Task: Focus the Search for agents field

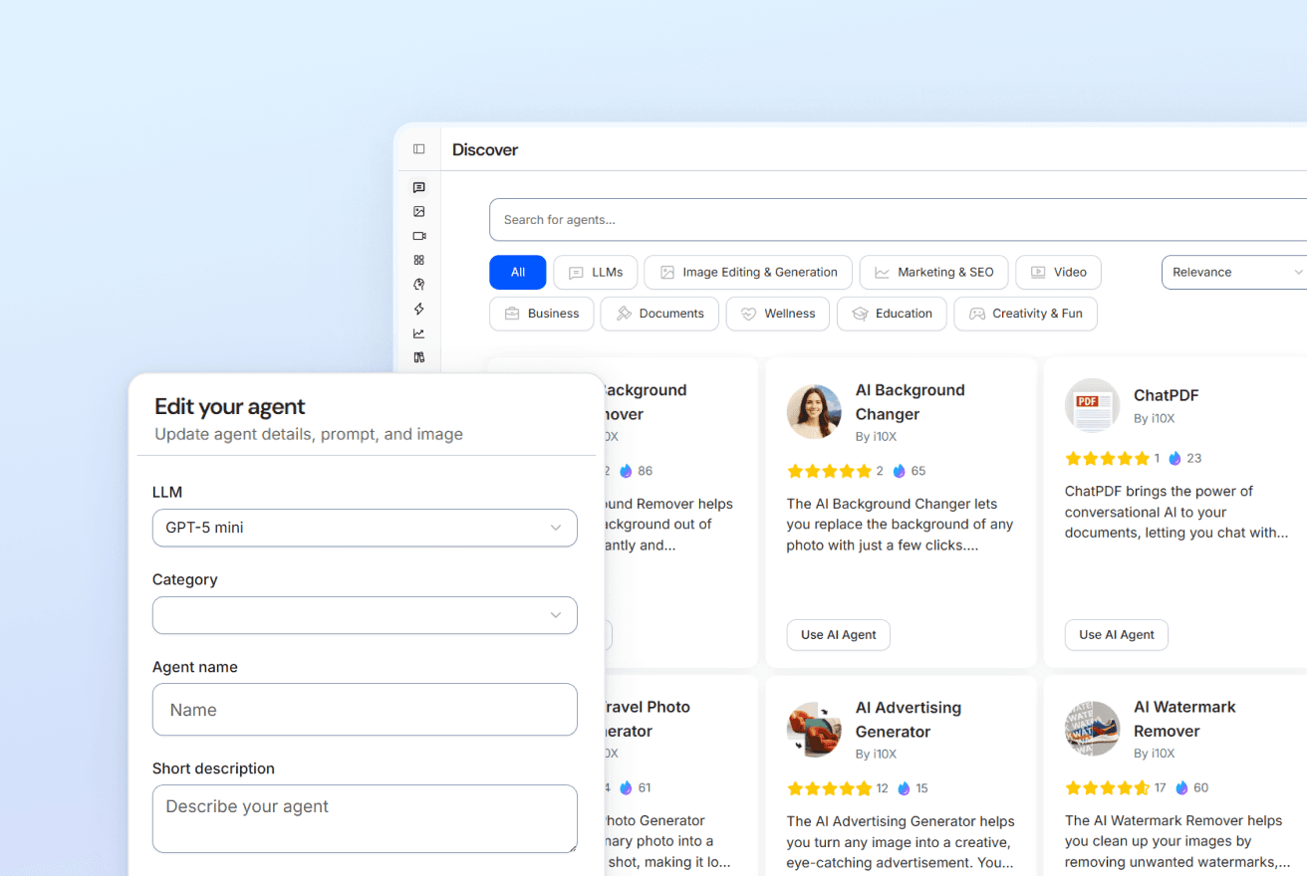Action: [x=898, y=220]
